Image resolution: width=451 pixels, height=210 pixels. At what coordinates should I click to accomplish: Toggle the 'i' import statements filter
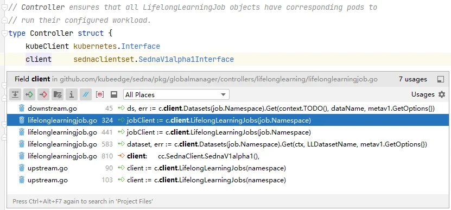point(71,94)
